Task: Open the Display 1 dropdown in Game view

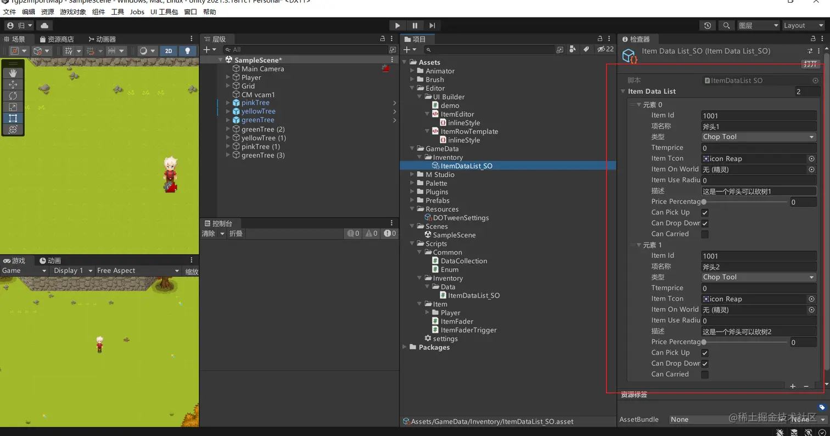Action: point(72,271)
